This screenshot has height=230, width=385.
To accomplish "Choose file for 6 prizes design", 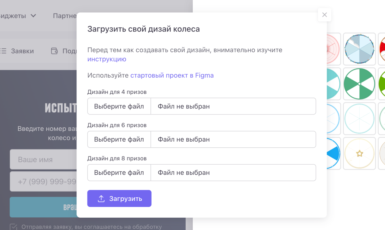I will coord(119,139).
